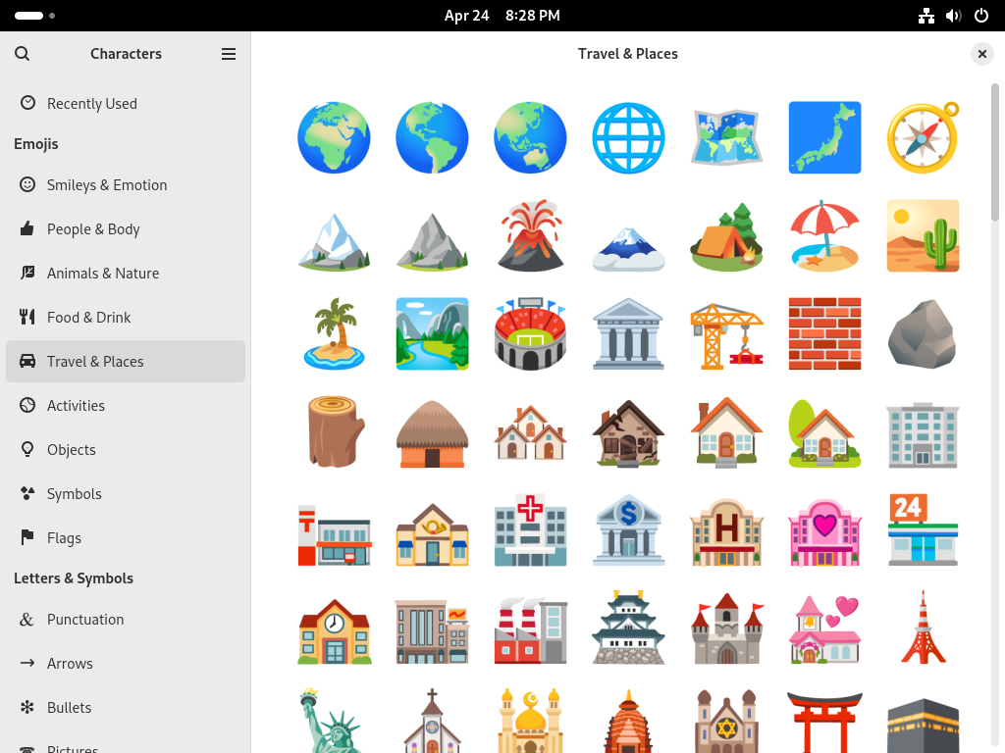Image resolution: width=1005 pixels, height=753 pixels.
Task: Open the Objects category
Action: 126,450
